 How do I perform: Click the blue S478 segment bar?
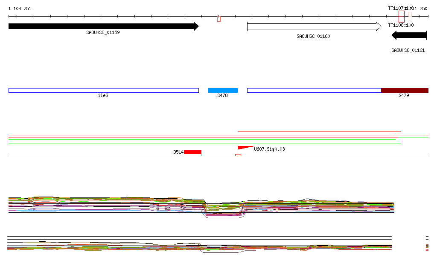pos(223,90)
